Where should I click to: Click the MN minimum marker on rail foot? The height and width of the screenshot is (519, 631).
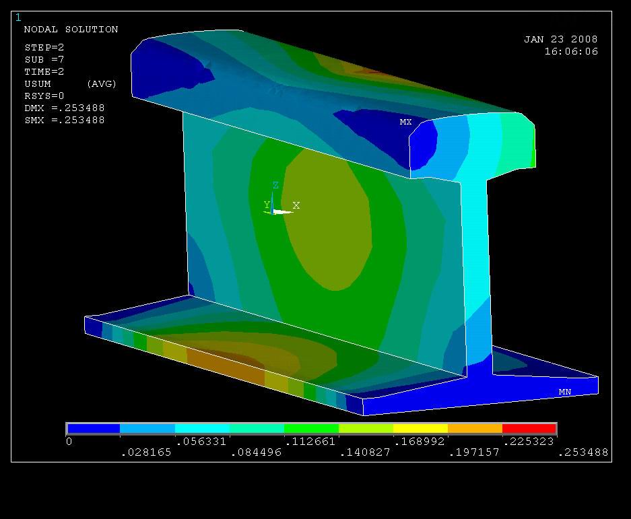coord(564,392)
